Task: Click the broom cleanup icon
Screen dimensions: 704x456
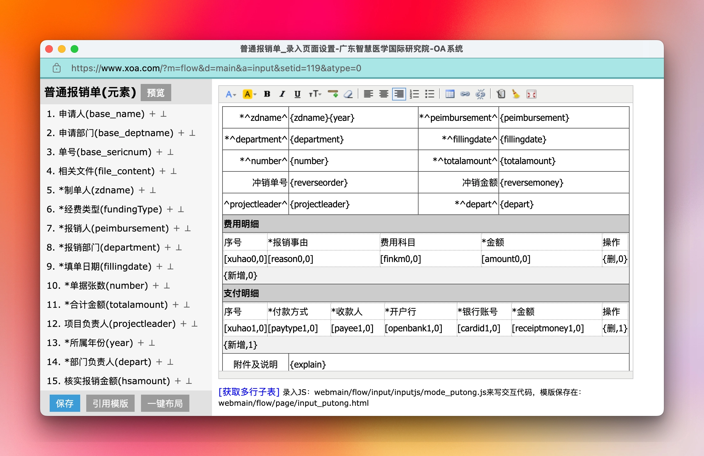Action: coord(516,94)
